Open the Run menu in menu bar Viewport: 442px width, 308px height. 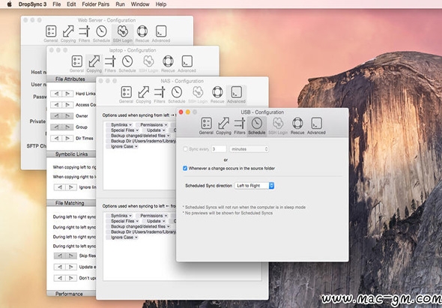120,4
